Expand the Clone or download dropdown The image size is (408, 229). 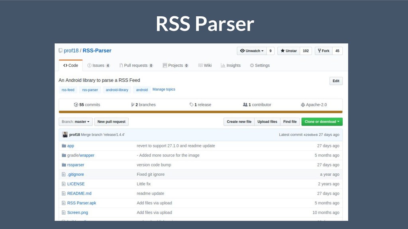(322, 122)
